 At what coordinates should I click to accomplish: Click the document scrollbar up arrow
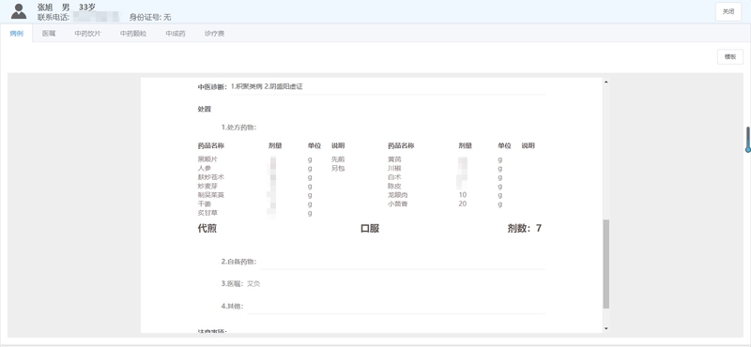point(605,82)
